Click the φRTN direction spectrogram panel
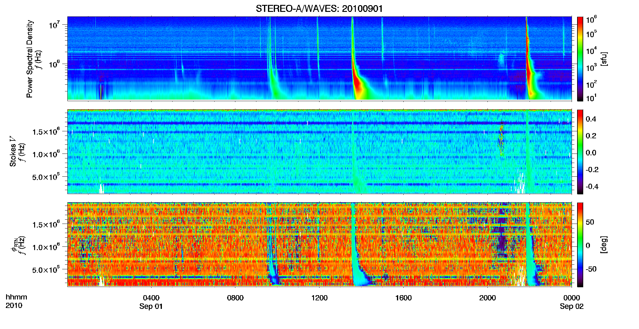This screenshot has width=639, height=329. (319, 244)
